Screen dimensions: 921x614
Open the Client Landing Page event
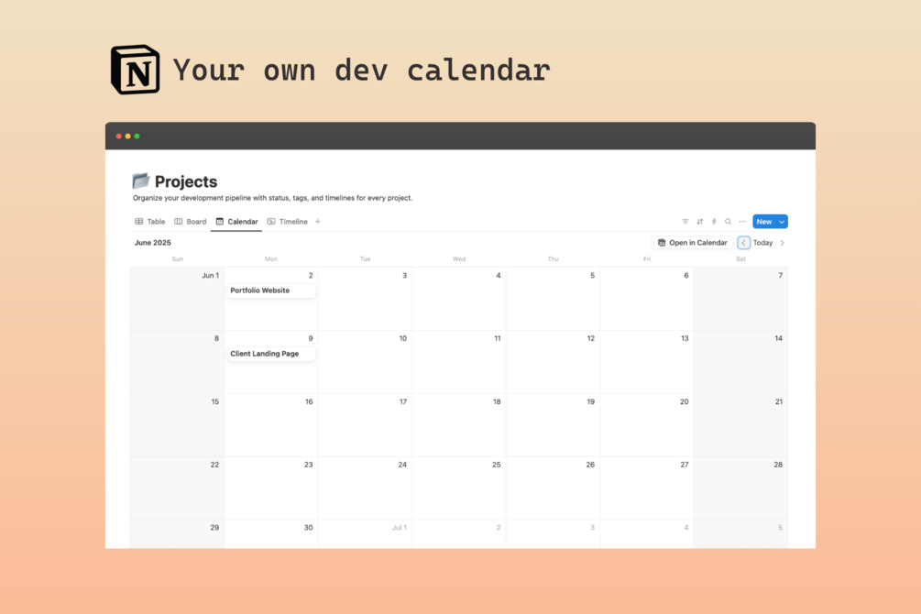click(271, 354)
